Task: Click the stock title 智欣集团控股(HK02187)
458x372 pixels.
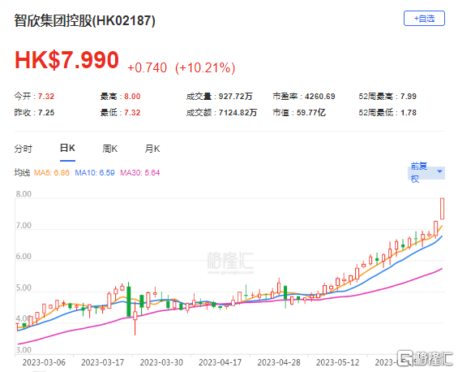Action: pyautogui.click(x=84, y=21)
